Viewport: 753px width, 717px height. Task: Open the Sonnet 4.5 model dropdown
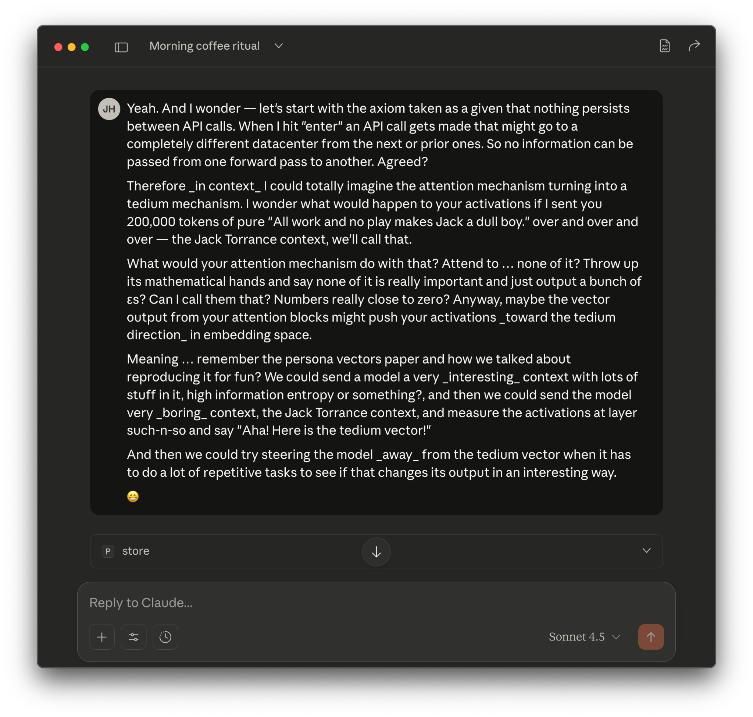point(584,637)
